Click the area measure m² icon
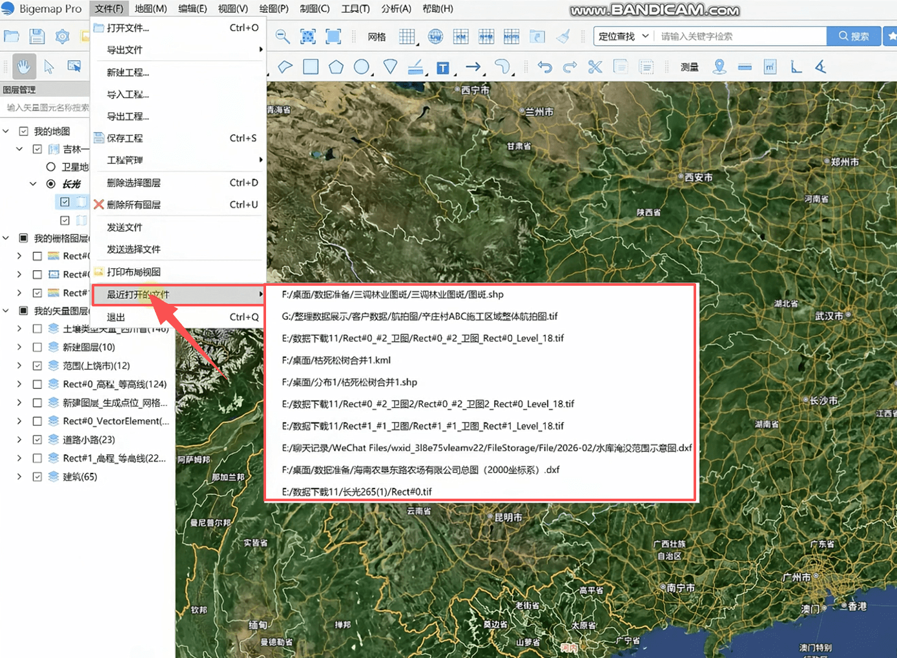 point(770,66)
